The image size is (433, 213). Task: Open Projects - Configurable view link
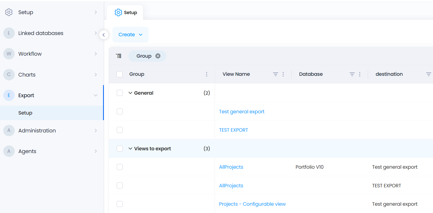click(252, 204)
